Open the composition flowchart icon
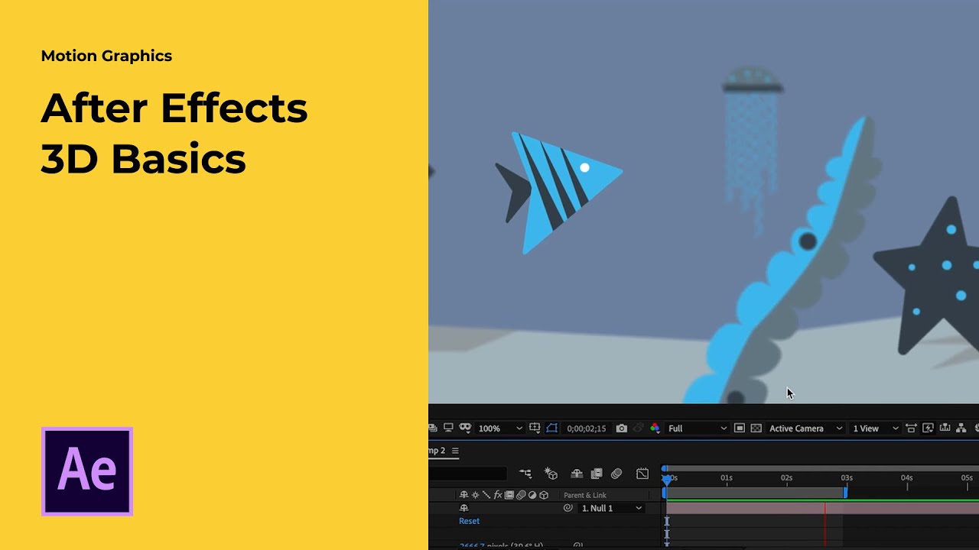Viewport: 979px width, 550px height. 961,428
